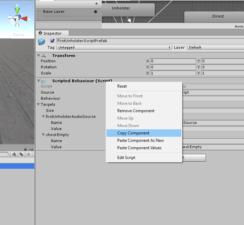Collapse the Transform component foldout

point(38,56)
